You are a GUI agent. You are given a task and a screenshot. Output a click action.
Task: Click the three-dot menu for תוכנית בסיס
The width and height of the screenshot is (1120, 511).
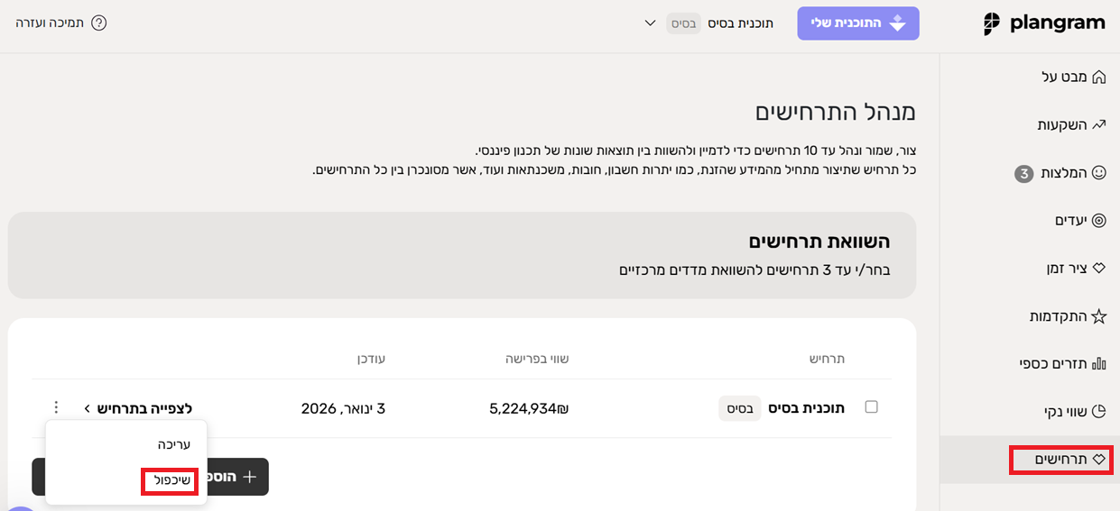coord(56,407)
